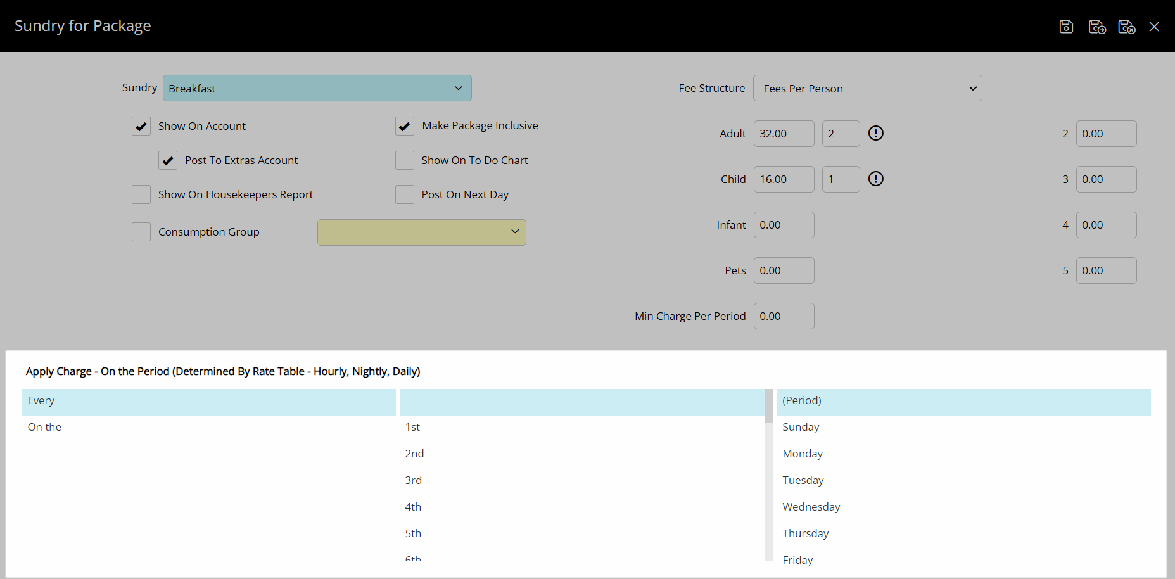Screen dimensions: 1175x579
Task: Enable Show On To Do Chart
Action: coord(405,160)
